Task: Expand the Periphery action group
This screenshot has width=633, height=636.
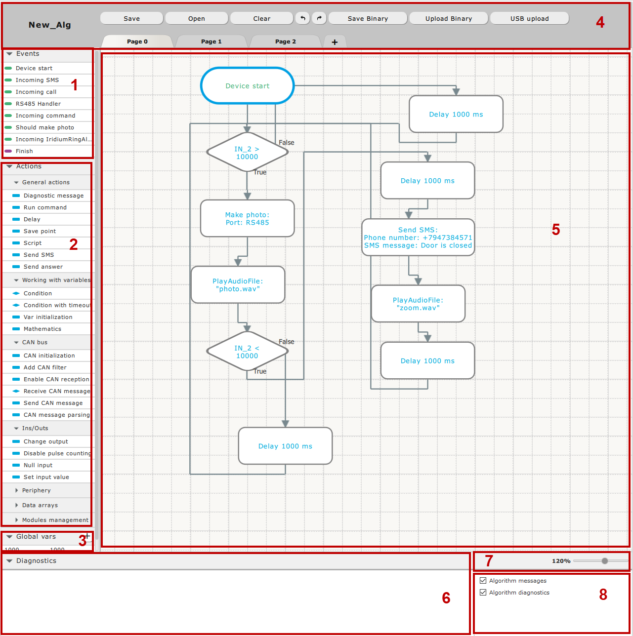Action: pyautogui.click(x=36, y=490)
